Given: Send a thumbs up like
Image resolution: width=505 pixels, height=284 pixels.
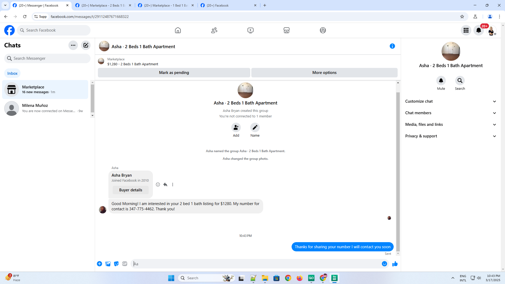Looking at the screenshot, I should (395, 264).
